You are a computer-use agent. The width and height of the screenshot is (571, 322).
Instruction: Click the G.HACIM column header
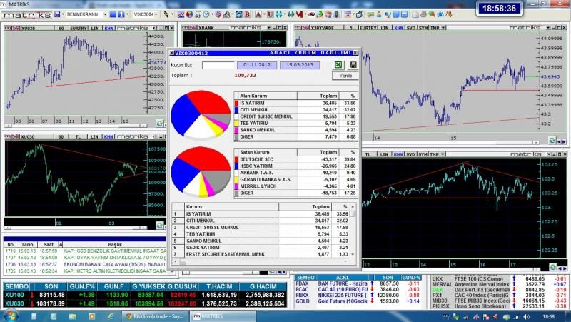click(x=263, y=287)
